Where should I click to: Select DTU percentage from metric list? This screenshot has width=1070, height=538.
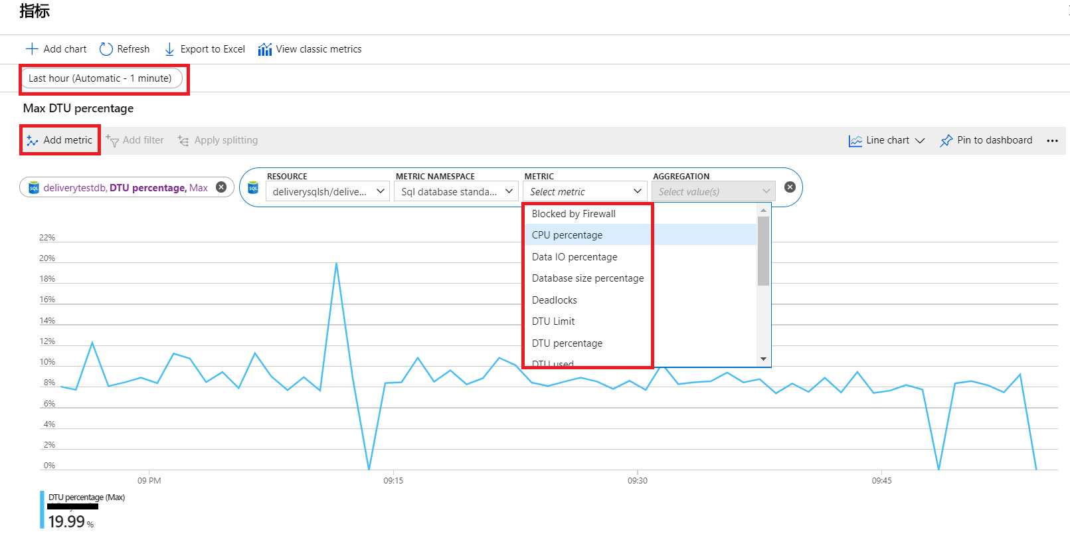(641, 343)
